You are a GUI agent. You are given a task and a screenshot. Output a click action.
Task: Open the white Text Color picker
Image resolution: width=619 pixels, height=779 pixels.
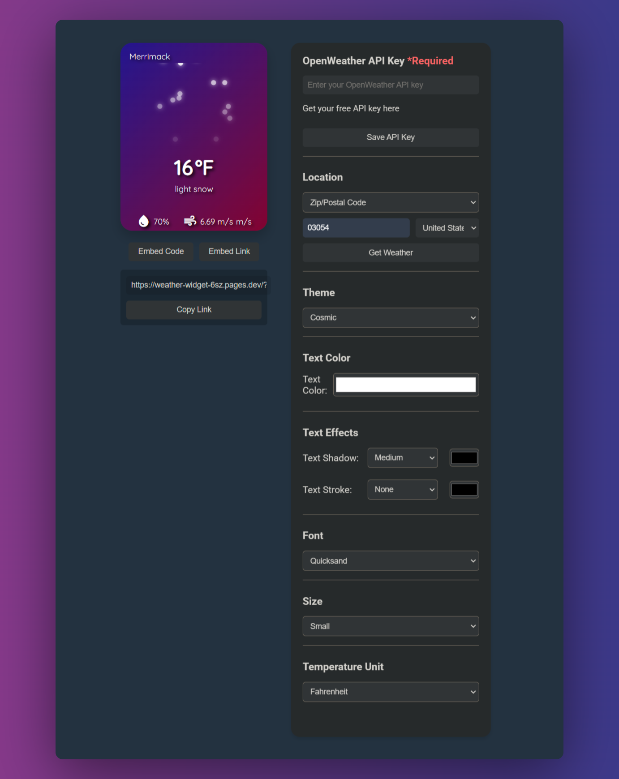[x=406, y=385]
